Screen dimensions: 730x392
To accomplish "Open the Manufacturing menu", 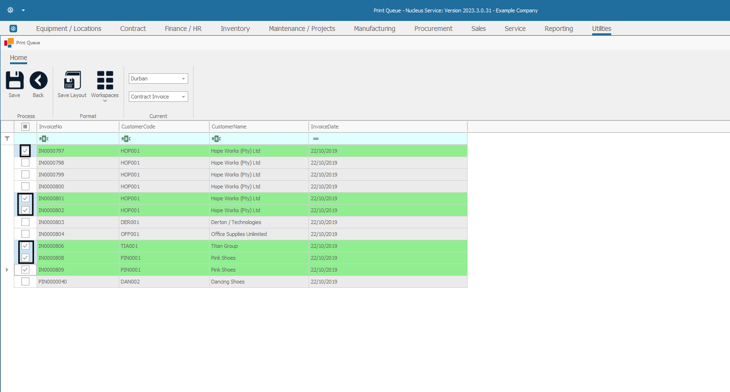I will point(375,29).
